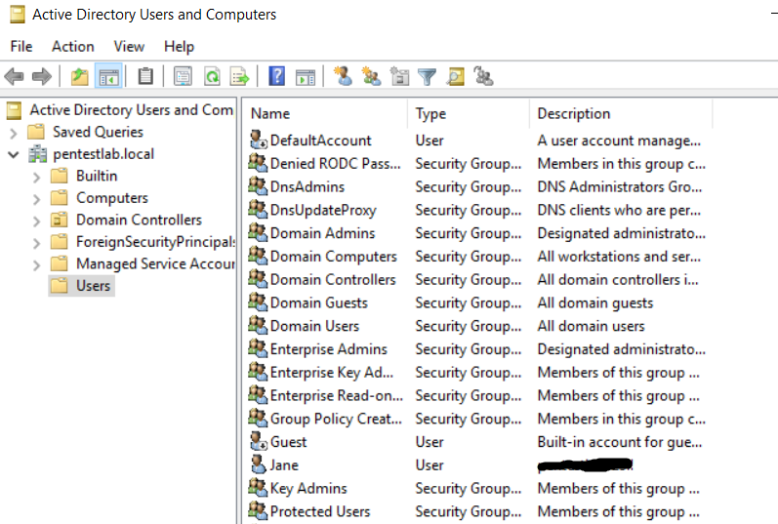
Task: Open Properties via toolbar sheet icon
Action: (x=183, y=77)
